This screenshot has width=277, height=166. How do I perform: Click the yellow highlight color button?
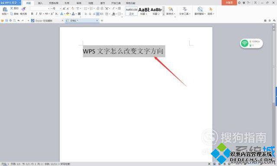(x=67, y=14)
